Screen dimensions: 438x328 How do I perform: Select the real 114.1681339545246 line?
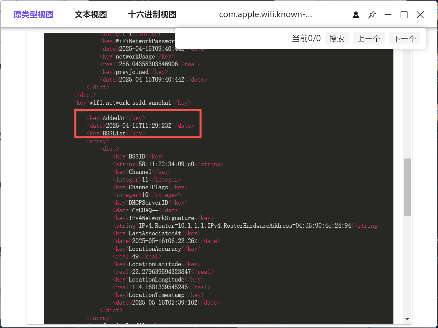162,287
